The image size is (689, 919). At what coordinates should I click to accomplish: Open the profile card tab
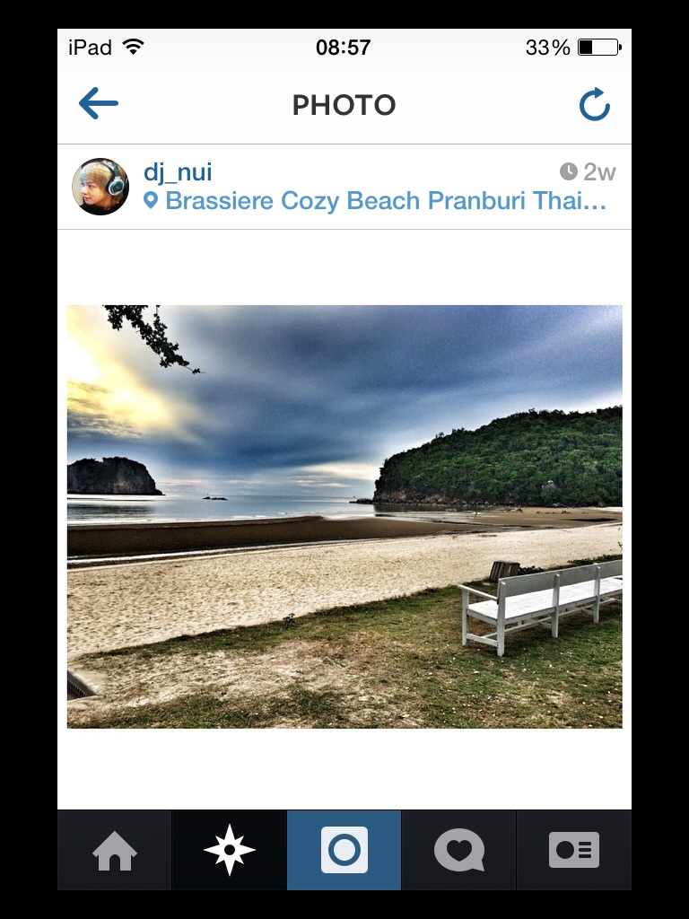pyautogui.click(x=573, y=851)
